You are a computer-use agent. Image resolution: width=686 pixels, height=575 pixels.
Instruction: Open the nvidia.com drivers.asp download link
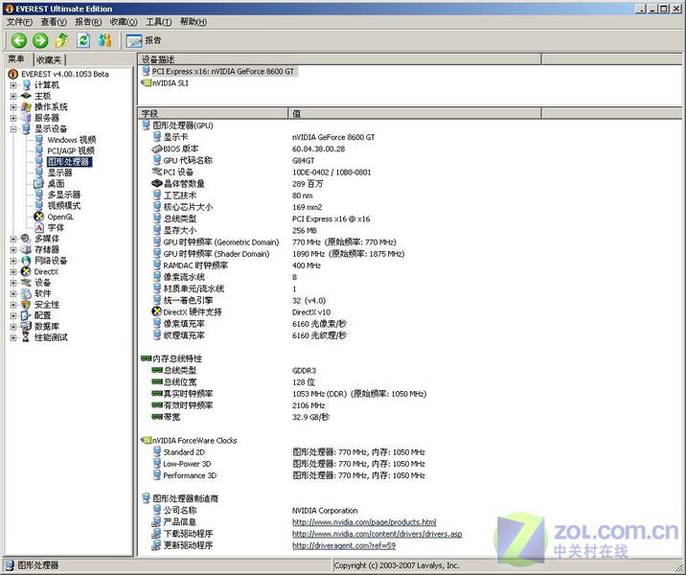tap(377, 534)
